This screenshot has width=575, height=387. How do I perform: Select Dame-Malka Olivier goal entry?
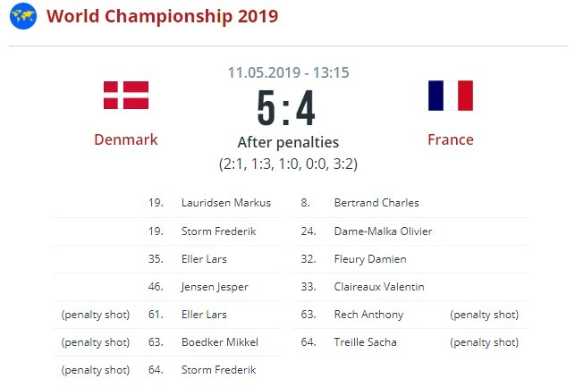[383, 231]
